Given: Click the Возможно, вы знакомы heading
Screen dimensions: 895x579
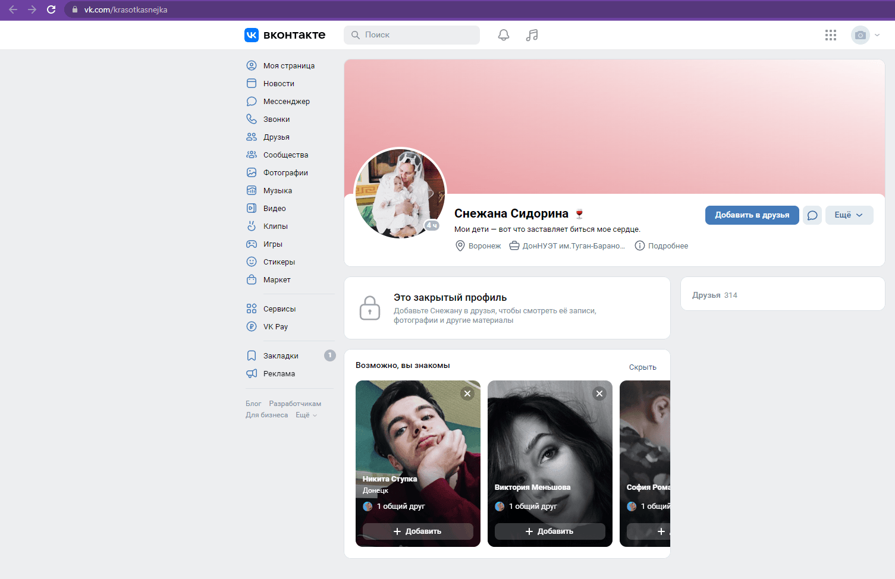Looking at the screenshot, I should coord(403,366).
